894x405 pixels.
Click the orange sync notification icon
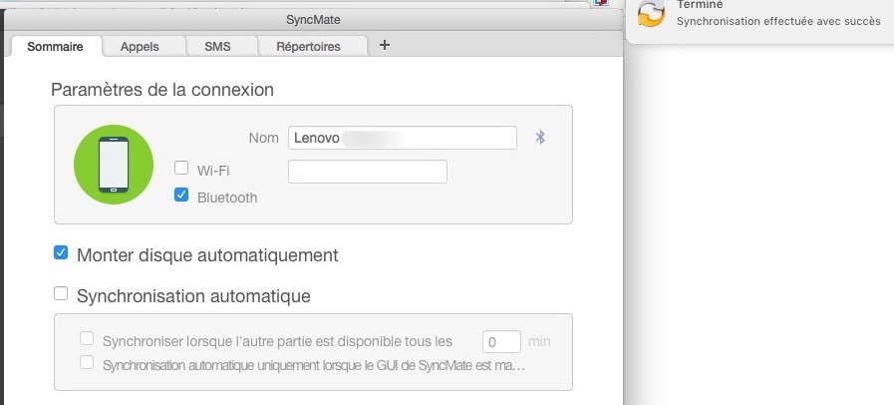pyautogui.click(x=651, y=14)
